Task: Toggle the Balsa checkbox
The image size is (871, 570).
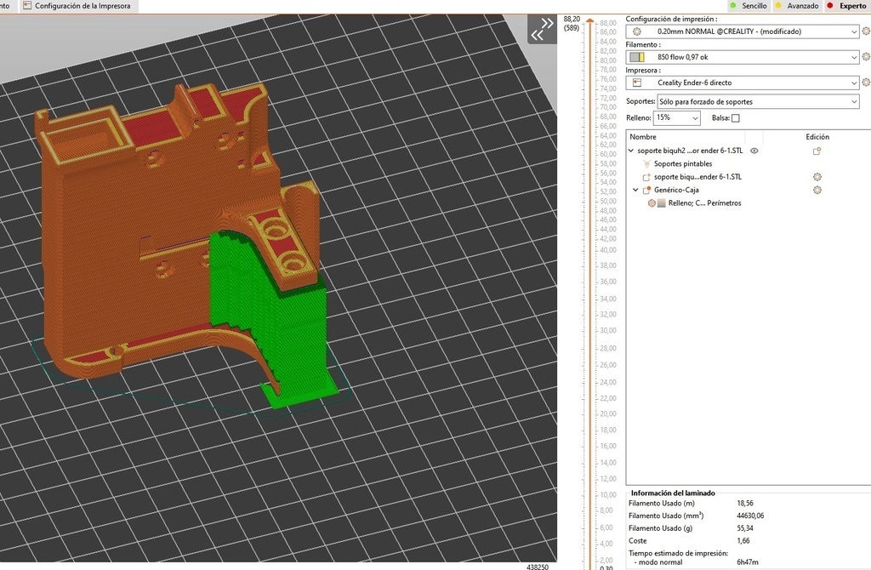Action: point(736,118)
